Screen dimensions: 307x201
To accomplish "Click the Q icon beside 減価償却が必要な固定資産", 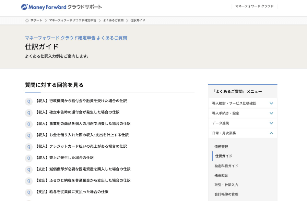I will tap(29, 170).
